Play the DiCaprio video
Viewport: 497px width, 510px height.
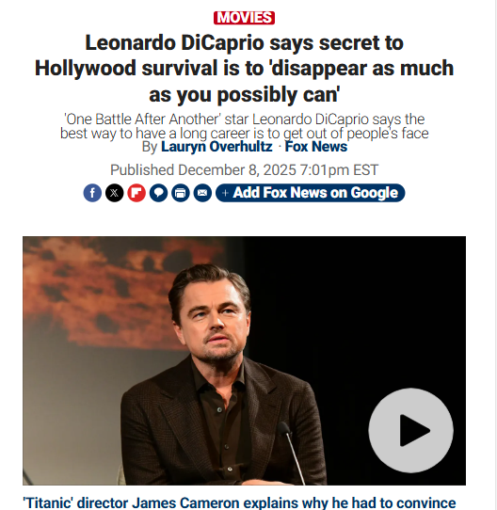410,430
